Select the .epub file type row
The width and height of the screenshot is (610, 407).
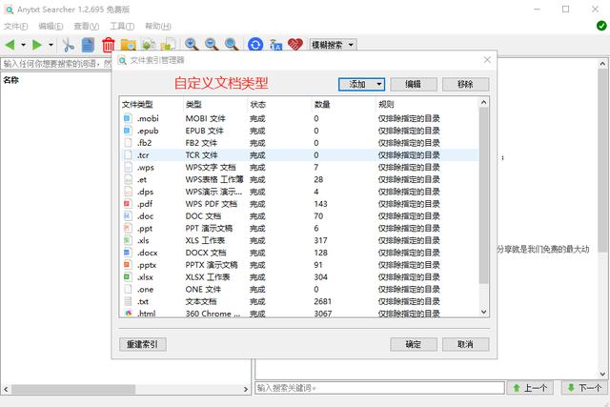(x=299, y=131)
